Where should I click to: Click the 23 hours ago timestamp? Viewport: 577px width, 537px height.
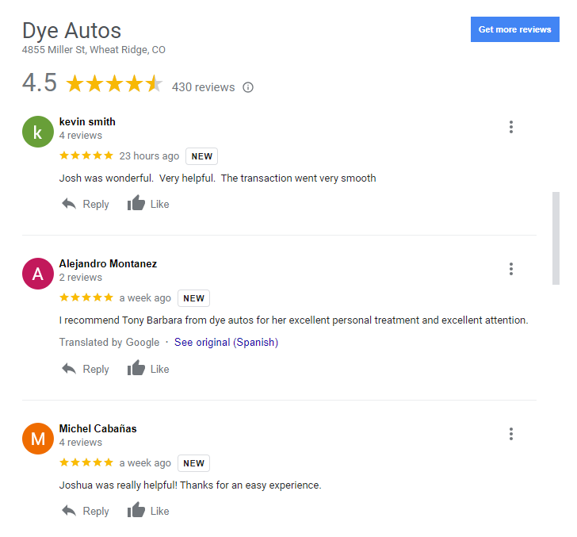click(x=149, y=156)
